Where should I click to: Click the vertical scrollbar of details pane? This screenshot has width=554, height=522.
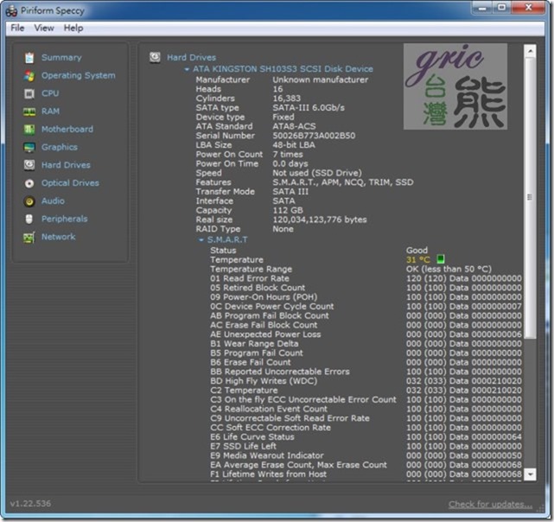[x=529, y=199]
